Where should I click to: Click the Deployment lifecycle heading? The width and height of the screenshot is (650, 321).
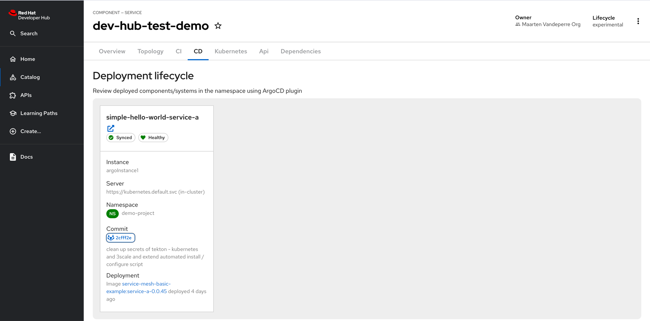[143, 76]
